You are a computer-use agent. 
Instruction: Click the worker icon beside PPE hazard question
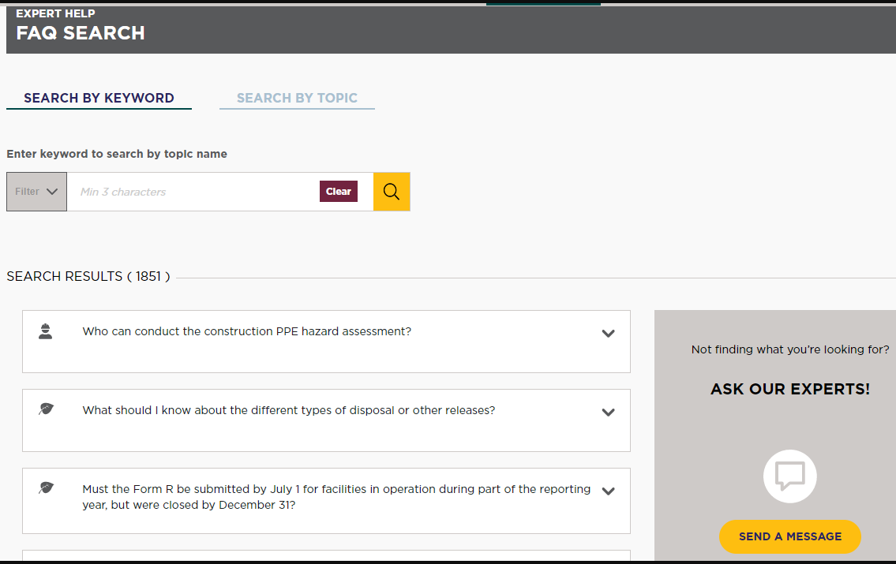(x=46, y=331)
